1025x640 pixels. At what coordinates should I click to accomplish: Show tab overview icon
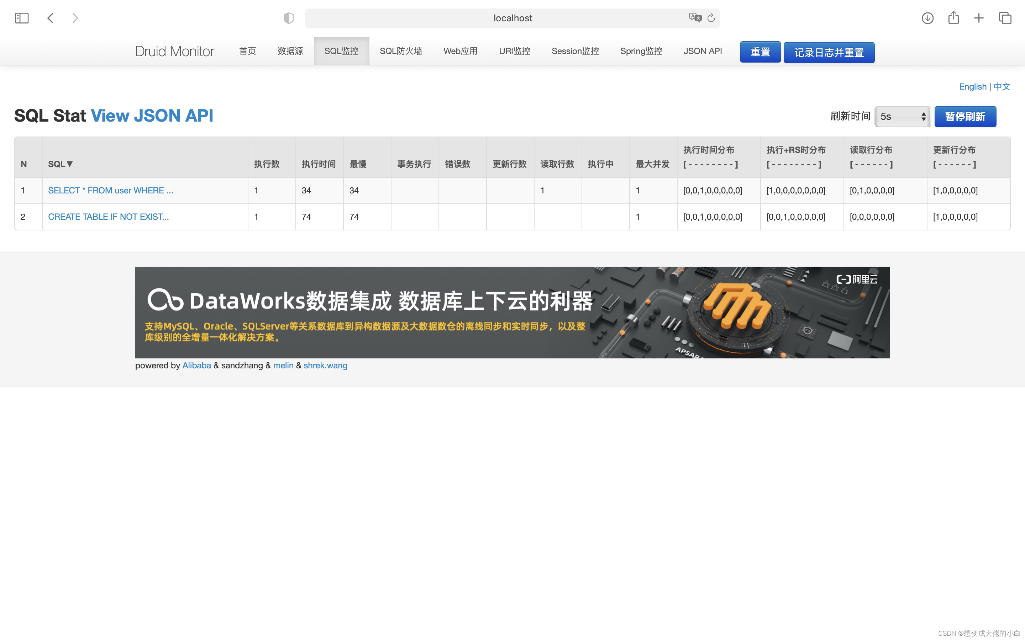[1005, 18]
